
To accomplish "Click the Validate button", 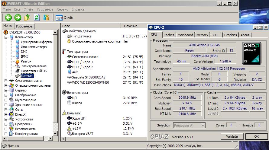I will click(232, 136).
